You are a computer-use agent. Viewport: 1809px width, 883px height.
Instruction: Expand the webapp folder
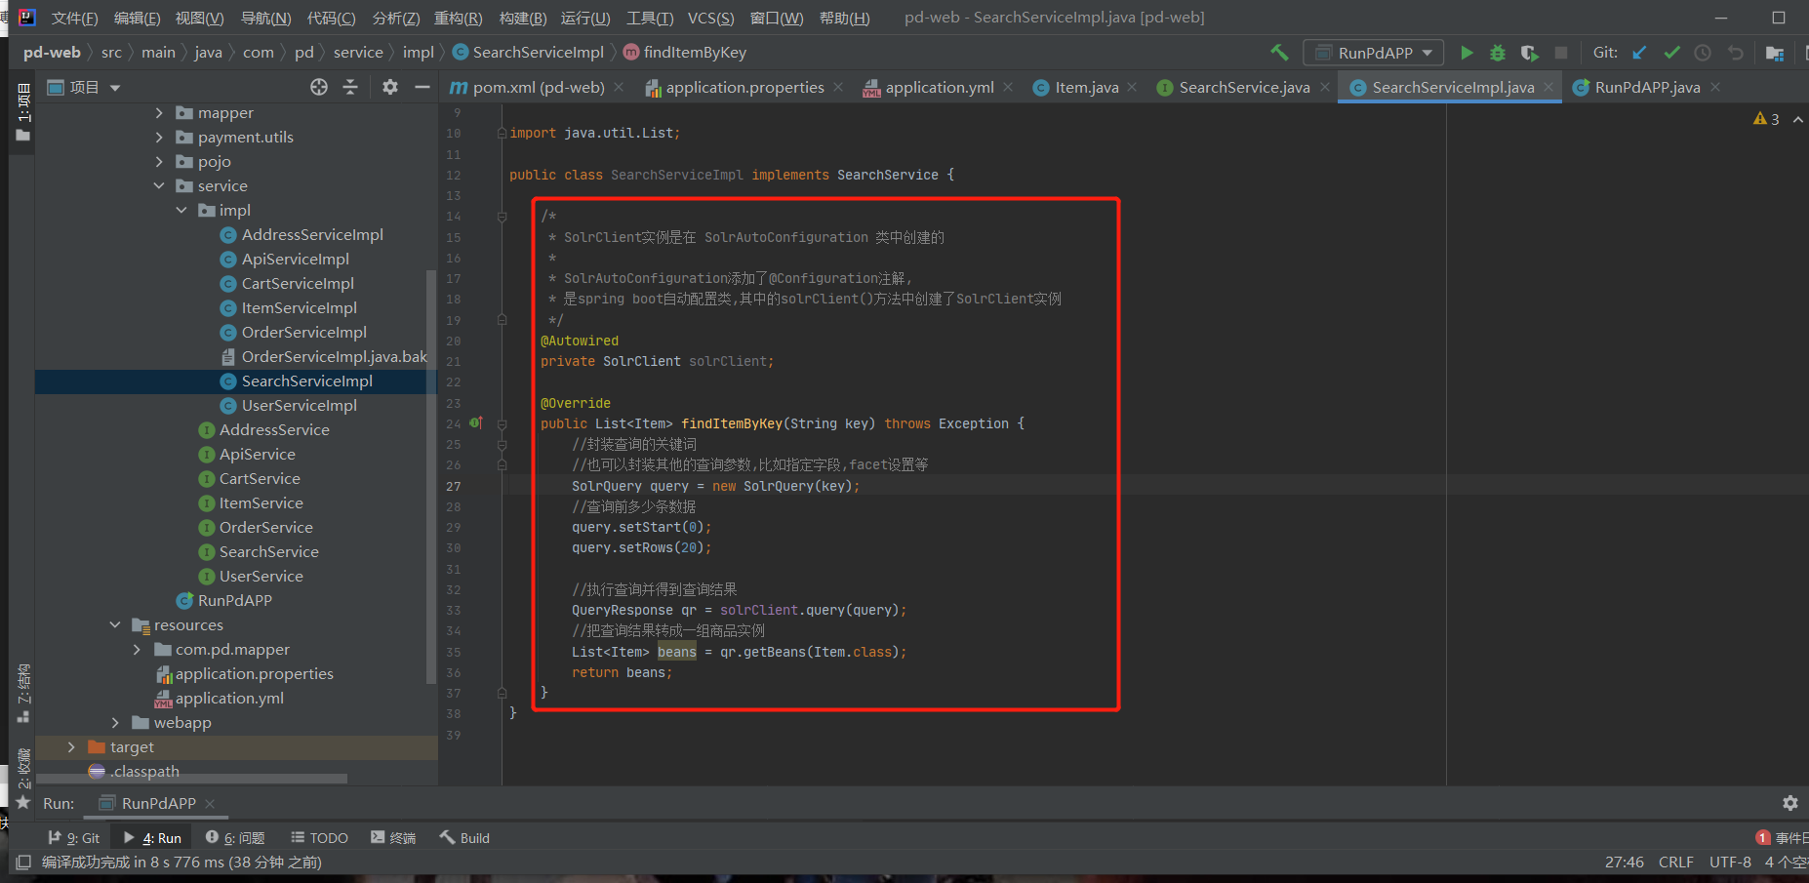(115, 723)
